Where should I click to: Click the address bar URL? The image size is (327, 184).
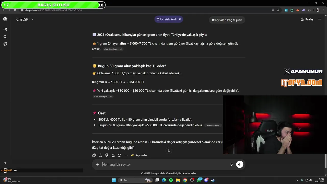pos(53,10)
